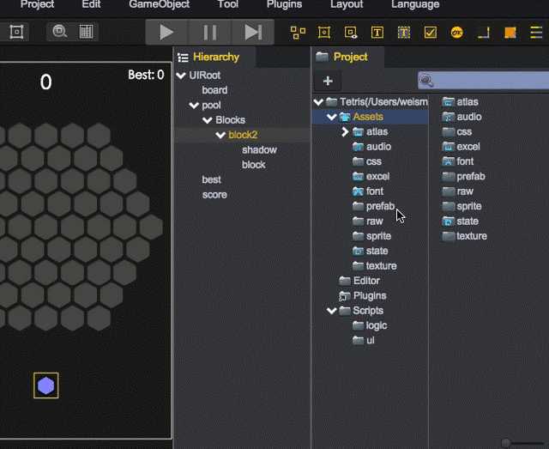This screenshot has height=449, width=549.
Task: Click the solid orange square toolbar icon
Action: point(510,33)
